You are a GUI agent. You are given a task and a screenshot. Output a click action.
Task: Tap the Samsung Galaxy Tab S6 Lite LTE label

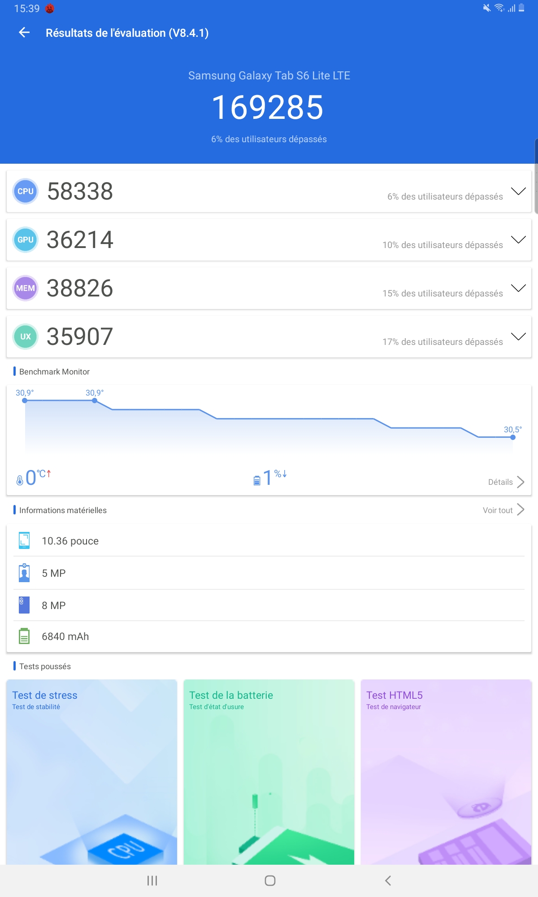(269, 75)
